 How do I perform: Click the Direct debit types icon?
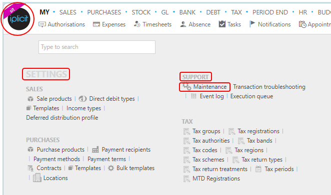pos(82,99)
